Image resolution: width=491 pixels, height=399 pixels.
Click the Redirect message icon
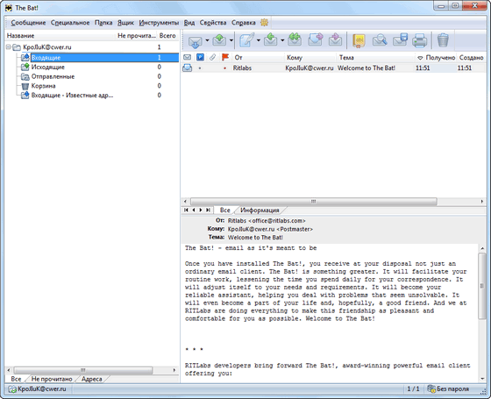point(335,40)
